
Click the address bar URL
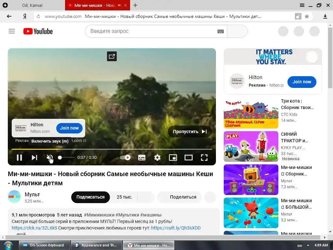(x=63, y=16)
